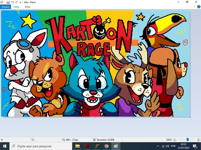
Task: Open Paint Help question mark icon
Action: coord(199,7)
